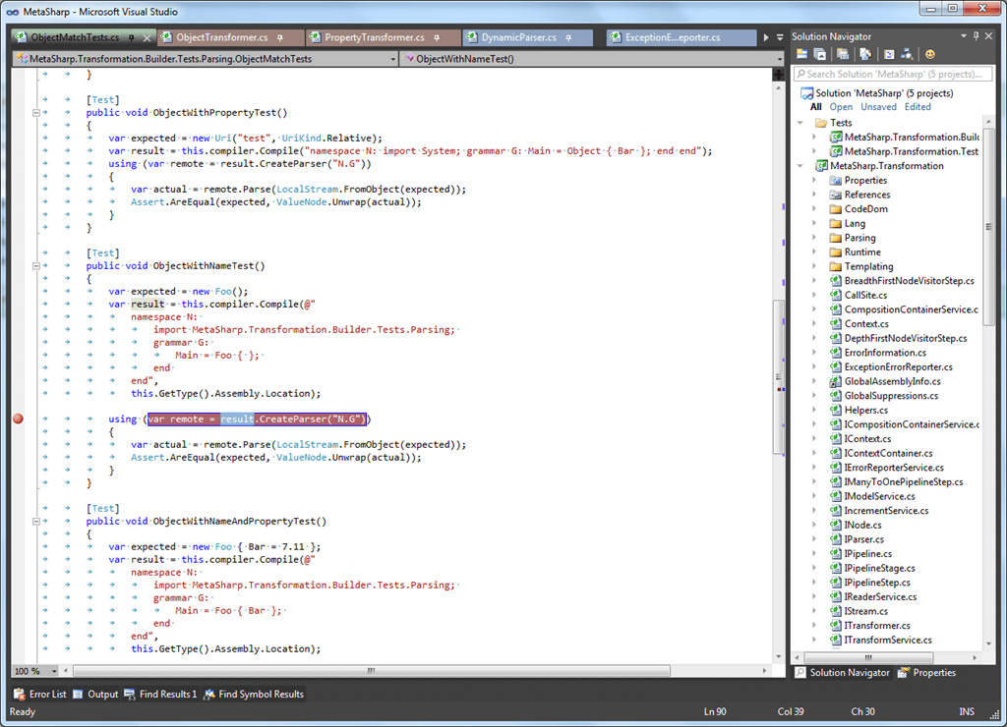Screen dimensions: 1007x727
Task: Click the CallSite.cs file icon
Action: click(x=835, y=295)
